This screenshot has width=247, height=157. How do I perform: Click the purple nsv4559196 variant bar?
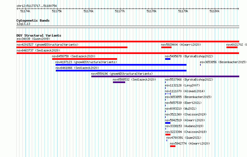(165, 76)
